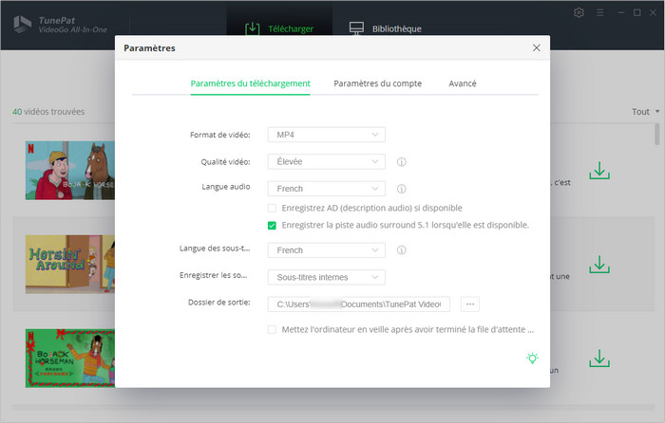Image resolution: width=665 pixels, height=423 pixels.
Task: Download the Horsin' Around video
Action: point(599,265)
